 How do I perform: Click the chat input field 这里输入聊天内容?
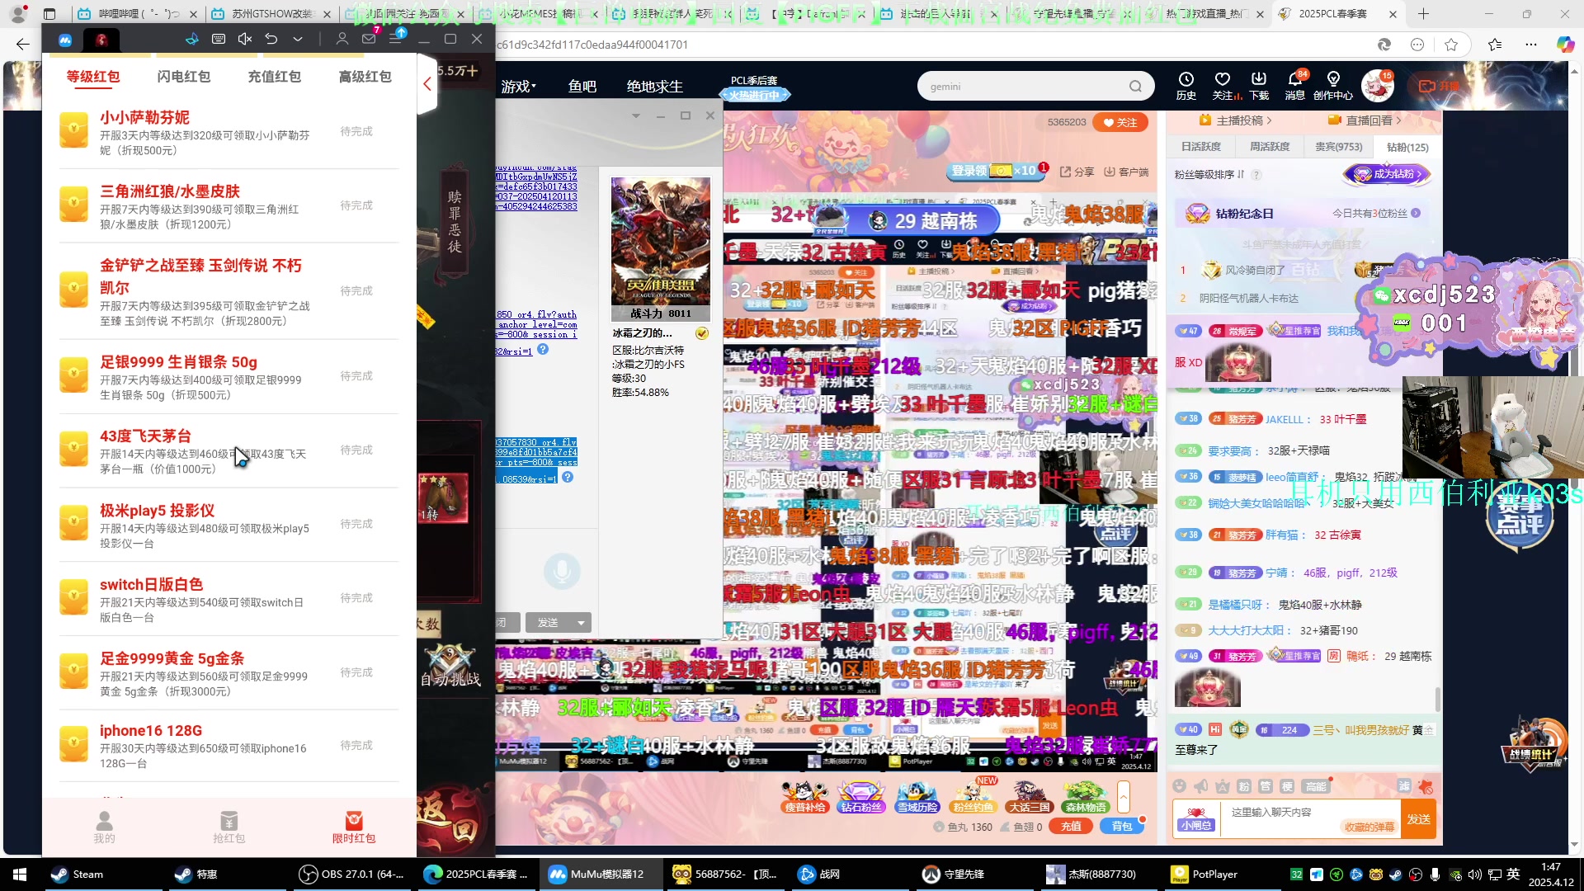[x=1312, y=818]
